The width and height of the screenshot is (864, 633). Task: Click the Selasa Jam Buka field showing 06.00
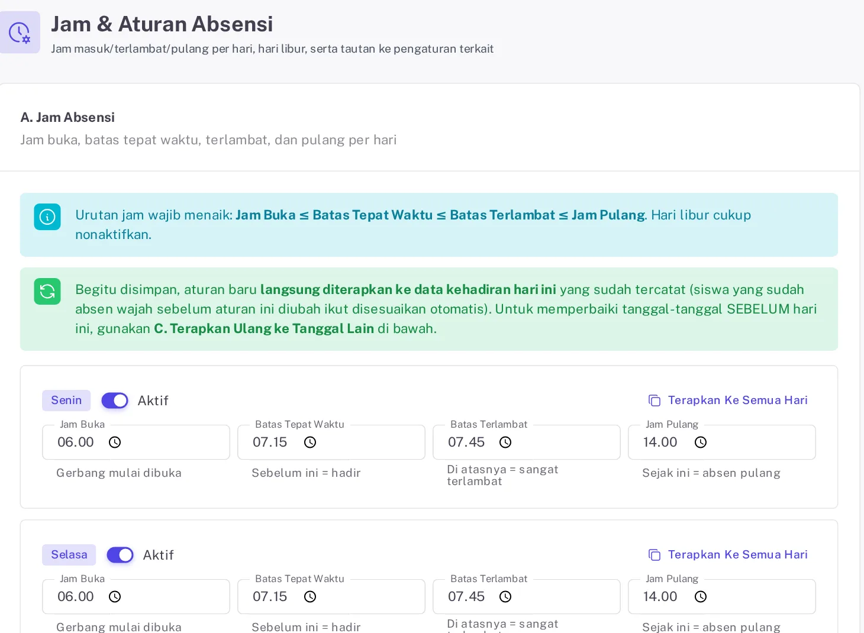tap(136, 596)
